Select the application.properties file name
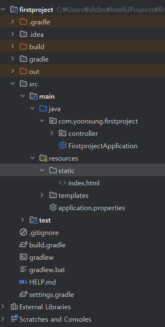Viewport: 165px width, 327px height. [x=92, y=208]
